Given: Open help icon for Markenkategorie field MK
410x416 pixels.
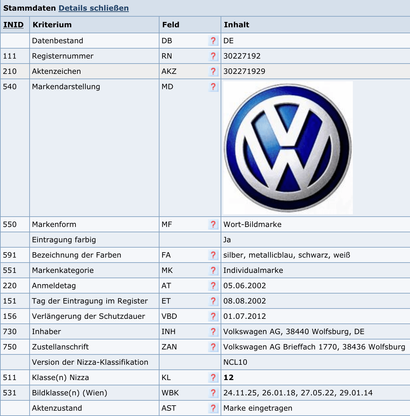Looking at the screenshot, I should click(213, 270).
